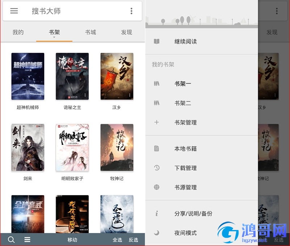Viewport: 290px width, 246px height.
Task: Open the 深夜书屋 book cover
Action: [72, 214]
